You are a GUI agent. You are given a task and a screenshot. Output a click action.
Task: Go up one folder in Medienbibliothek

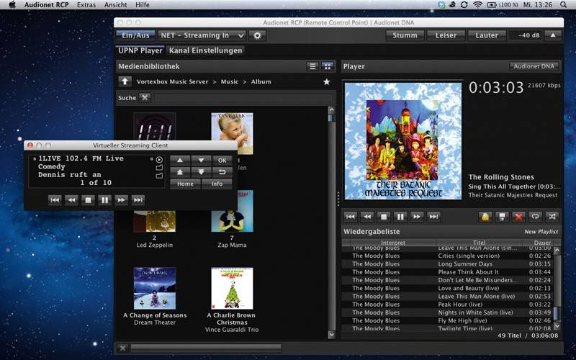pos(125,81)
